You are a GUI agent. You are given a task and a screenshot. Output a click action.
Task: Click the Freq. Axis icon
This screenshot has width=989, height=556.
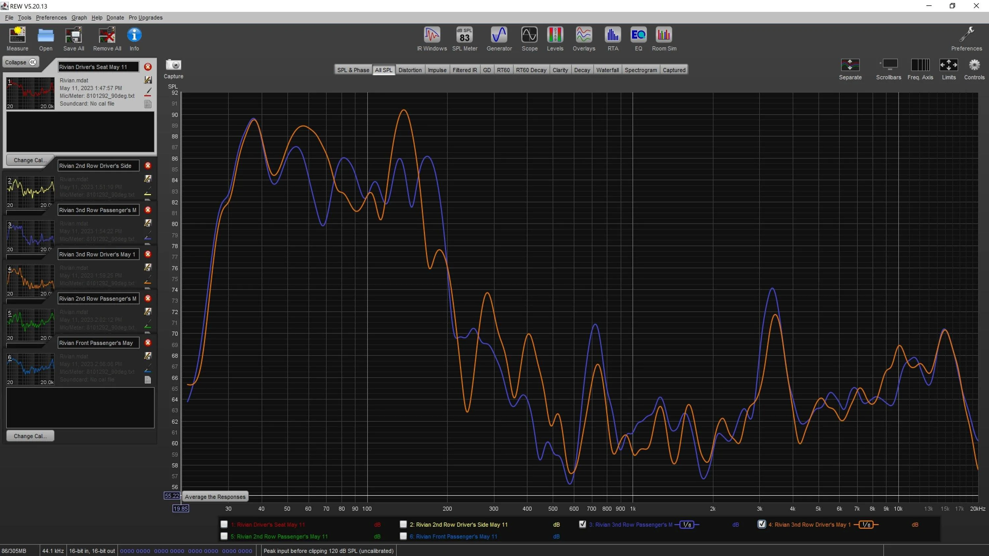pyautogui.click(x=920, y=65)
